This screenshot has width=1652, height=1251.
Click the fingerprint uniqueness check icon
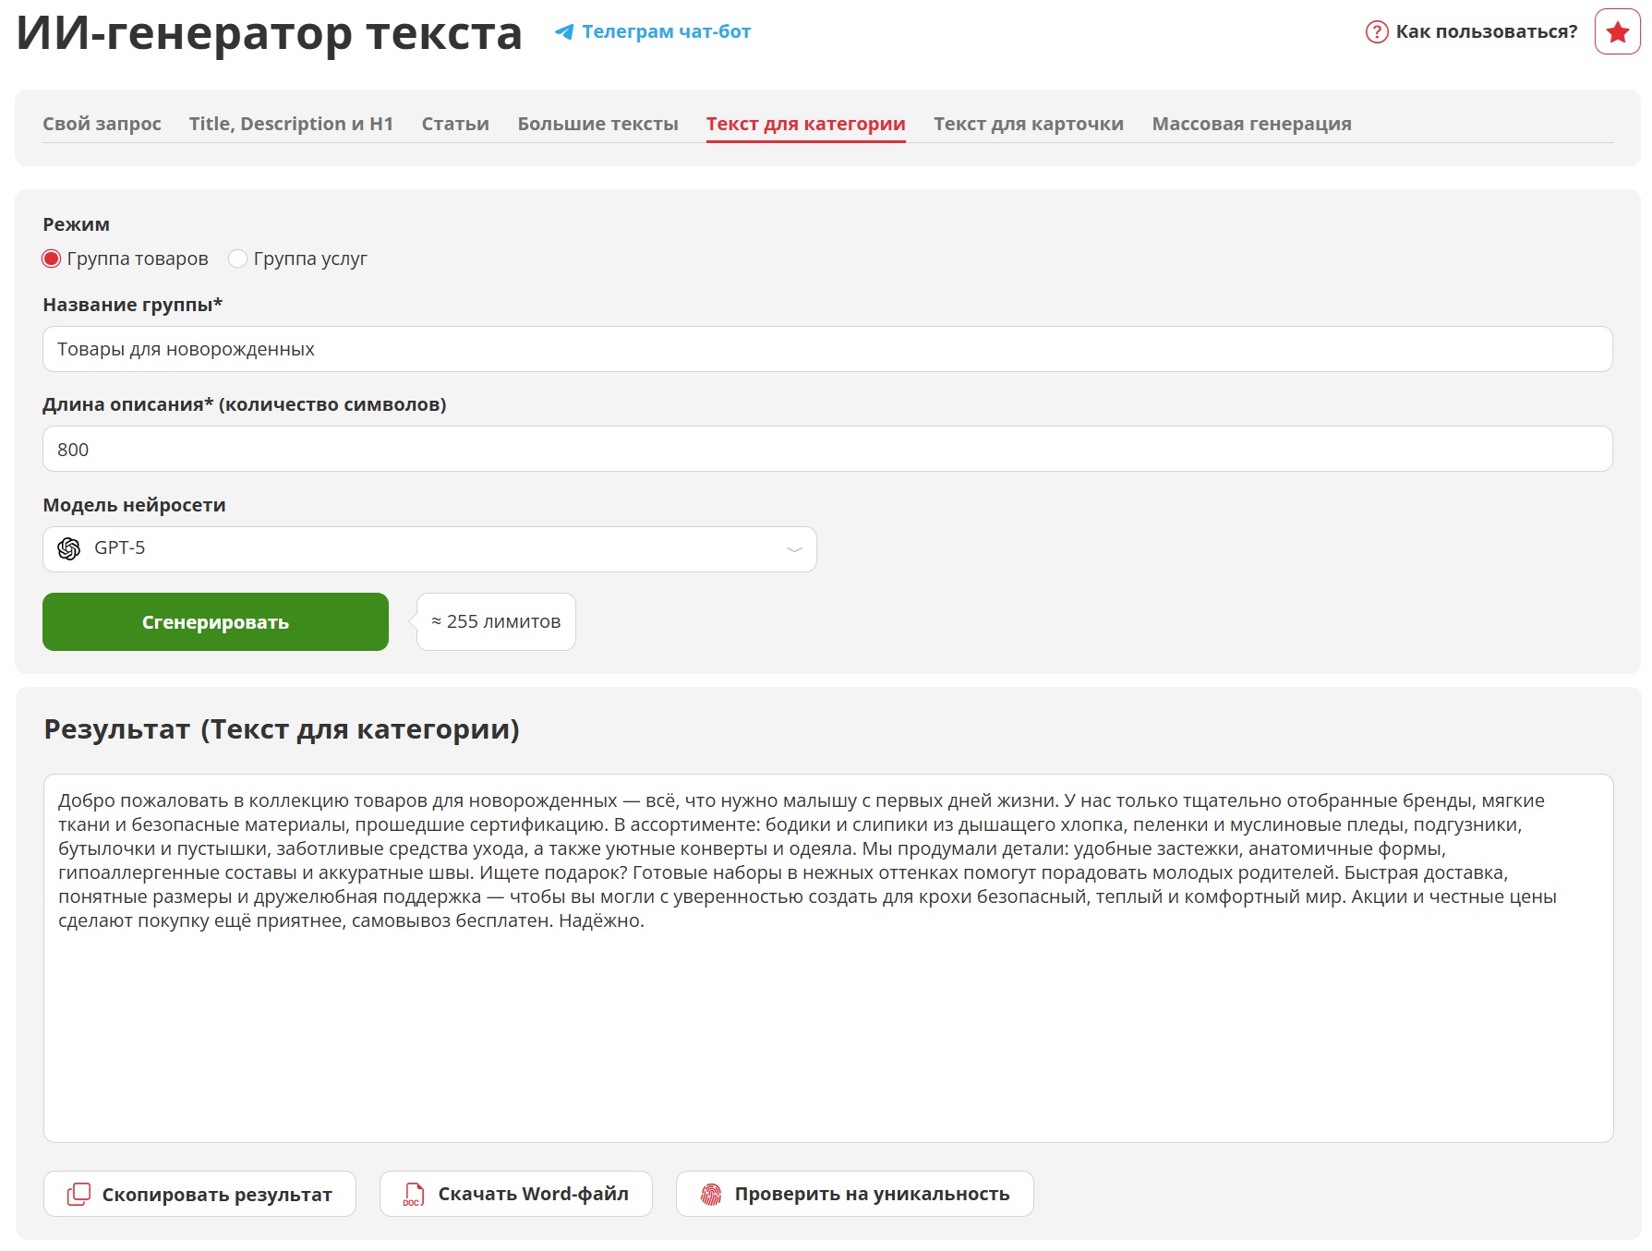[x=710, y=1194]
